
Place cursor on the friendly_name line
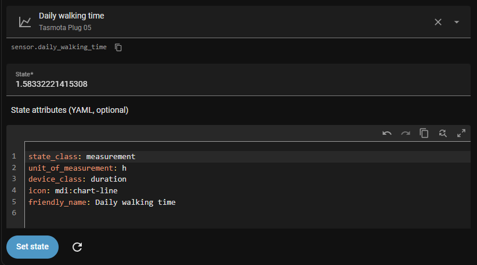point(102,203)
